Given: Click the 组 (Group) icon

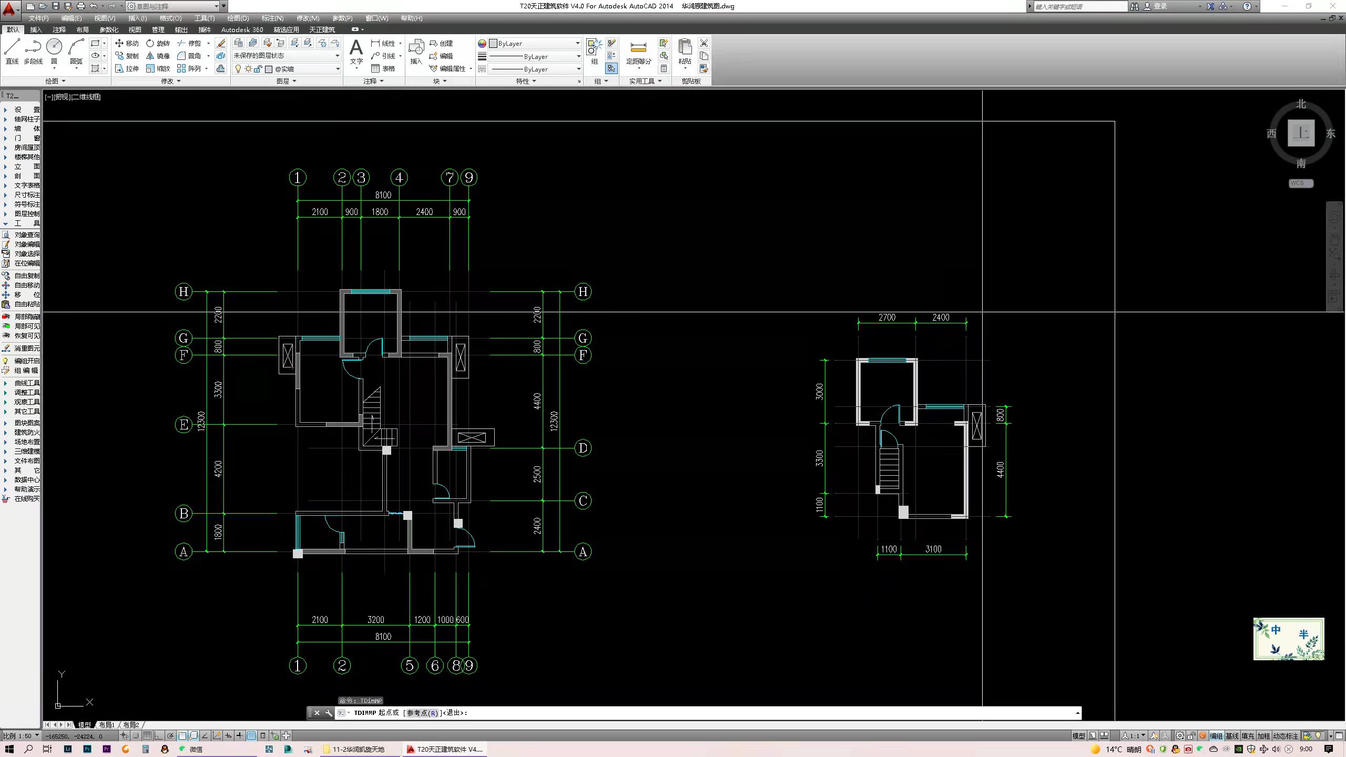Looking at the screenshot, I should (594, 52).
